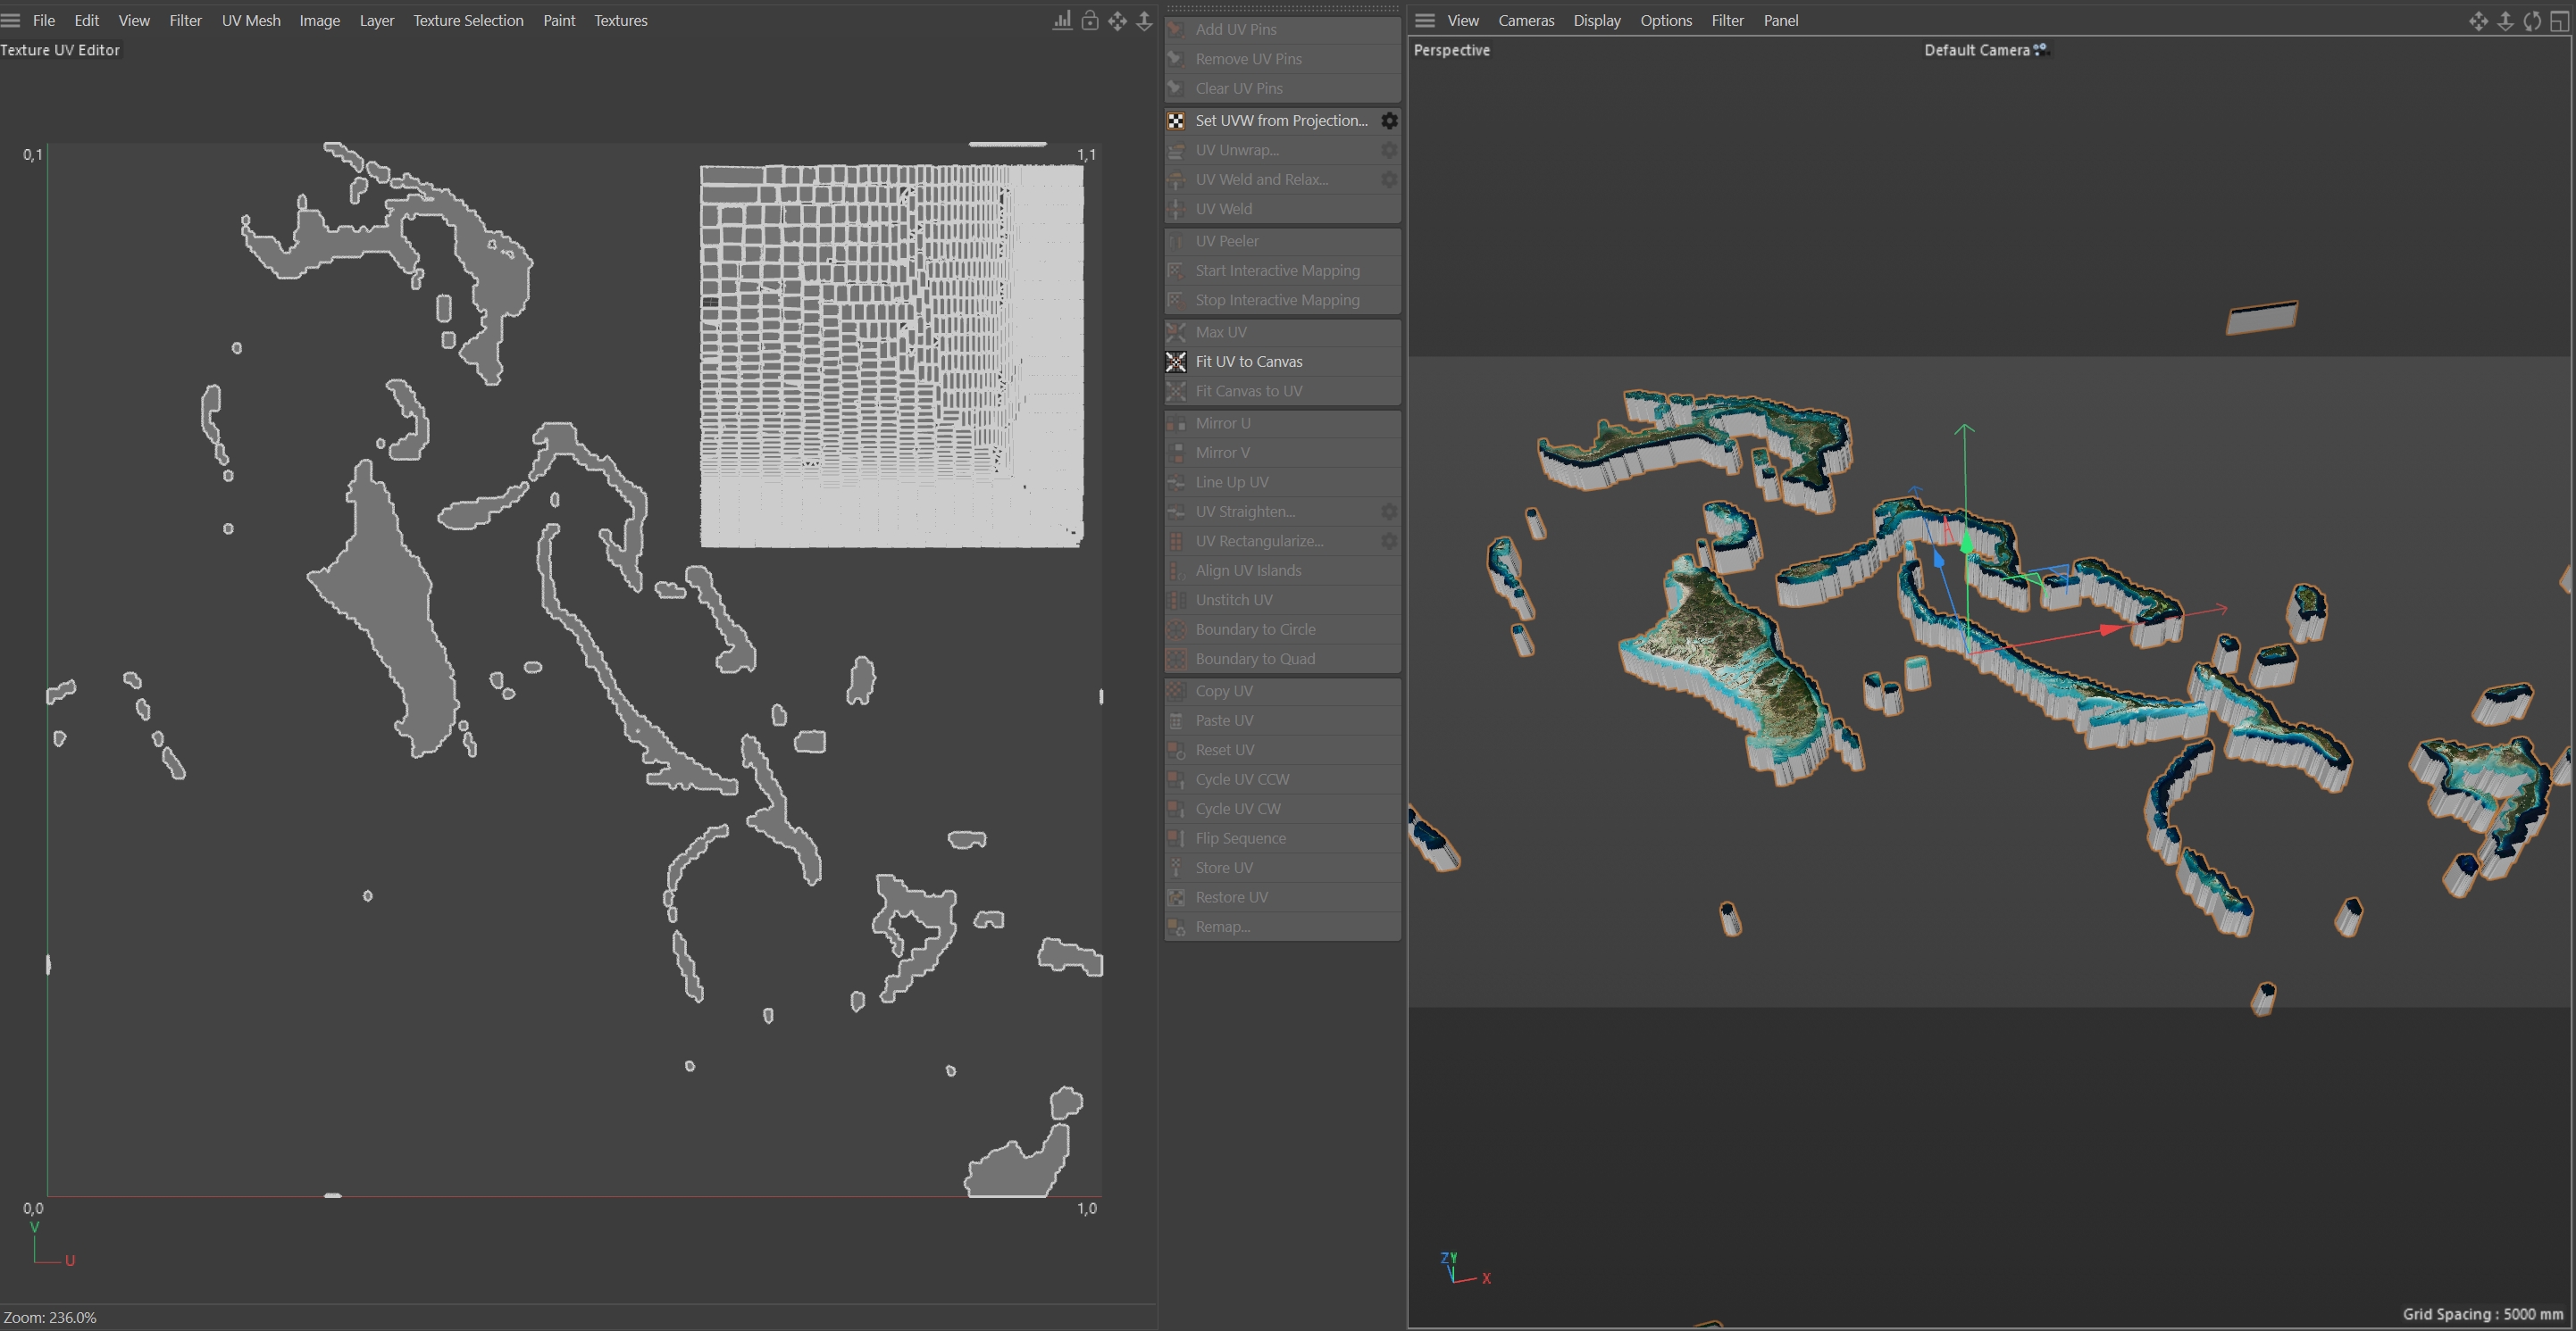The image size is (2576, 1331).
Task: Toggle the 3D viewport maximize layout icon
Action: tap(2559, 21)
